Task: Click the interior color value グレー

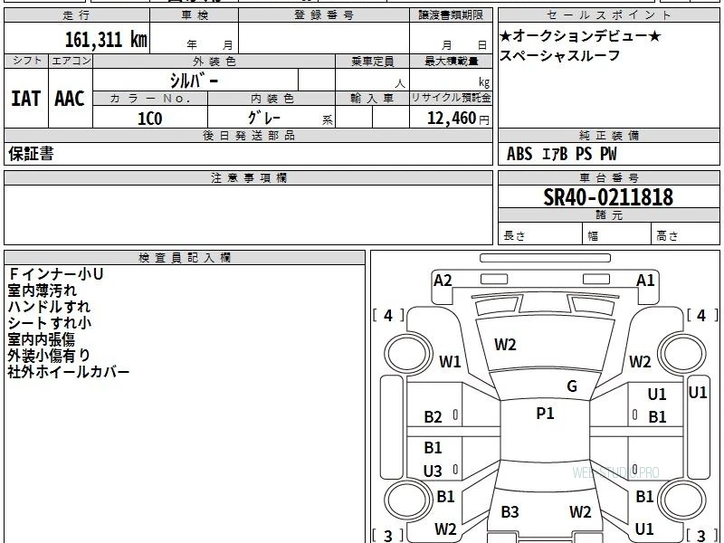Action: [x=264, y=118]
